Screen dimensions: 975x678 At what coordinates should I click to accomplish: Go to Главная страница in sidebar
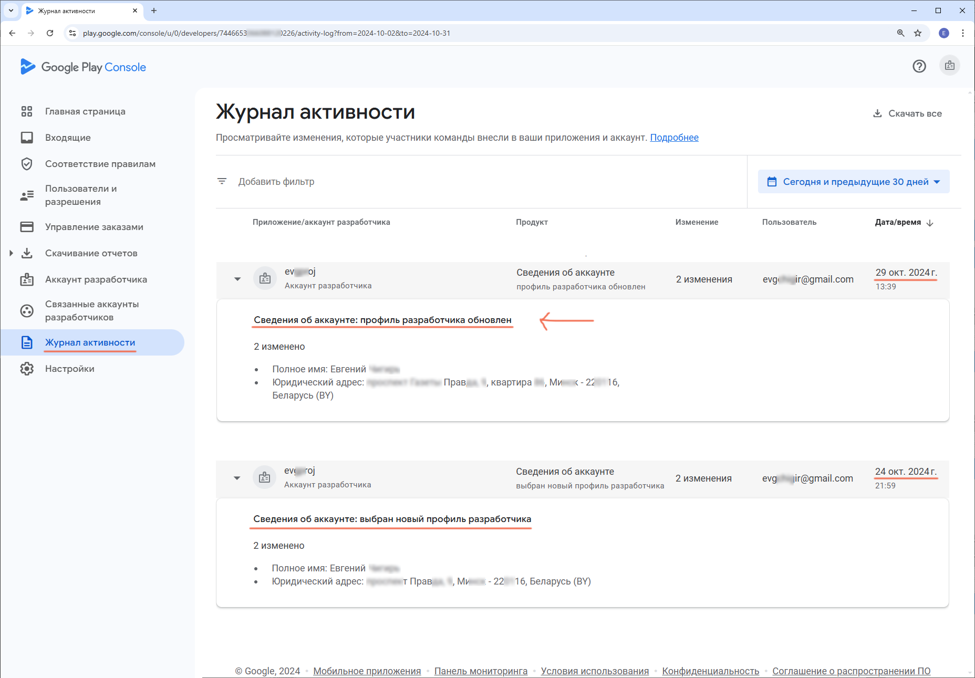(85, 111)
